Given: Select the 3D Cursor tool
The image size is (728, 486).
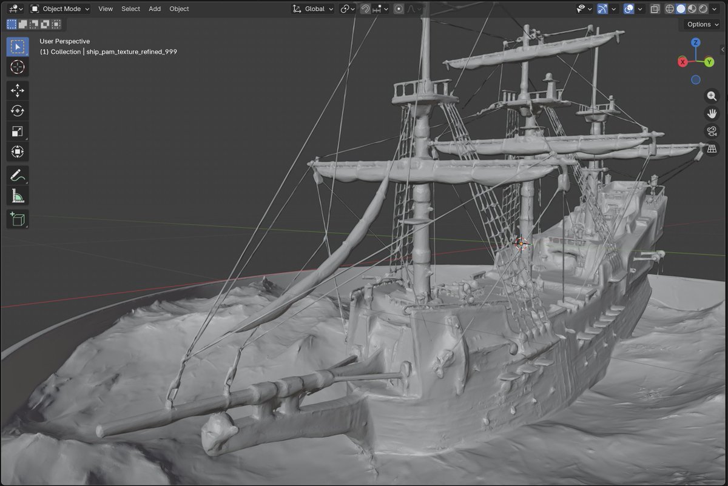Looking at the screenshot, I should point(18,67).
